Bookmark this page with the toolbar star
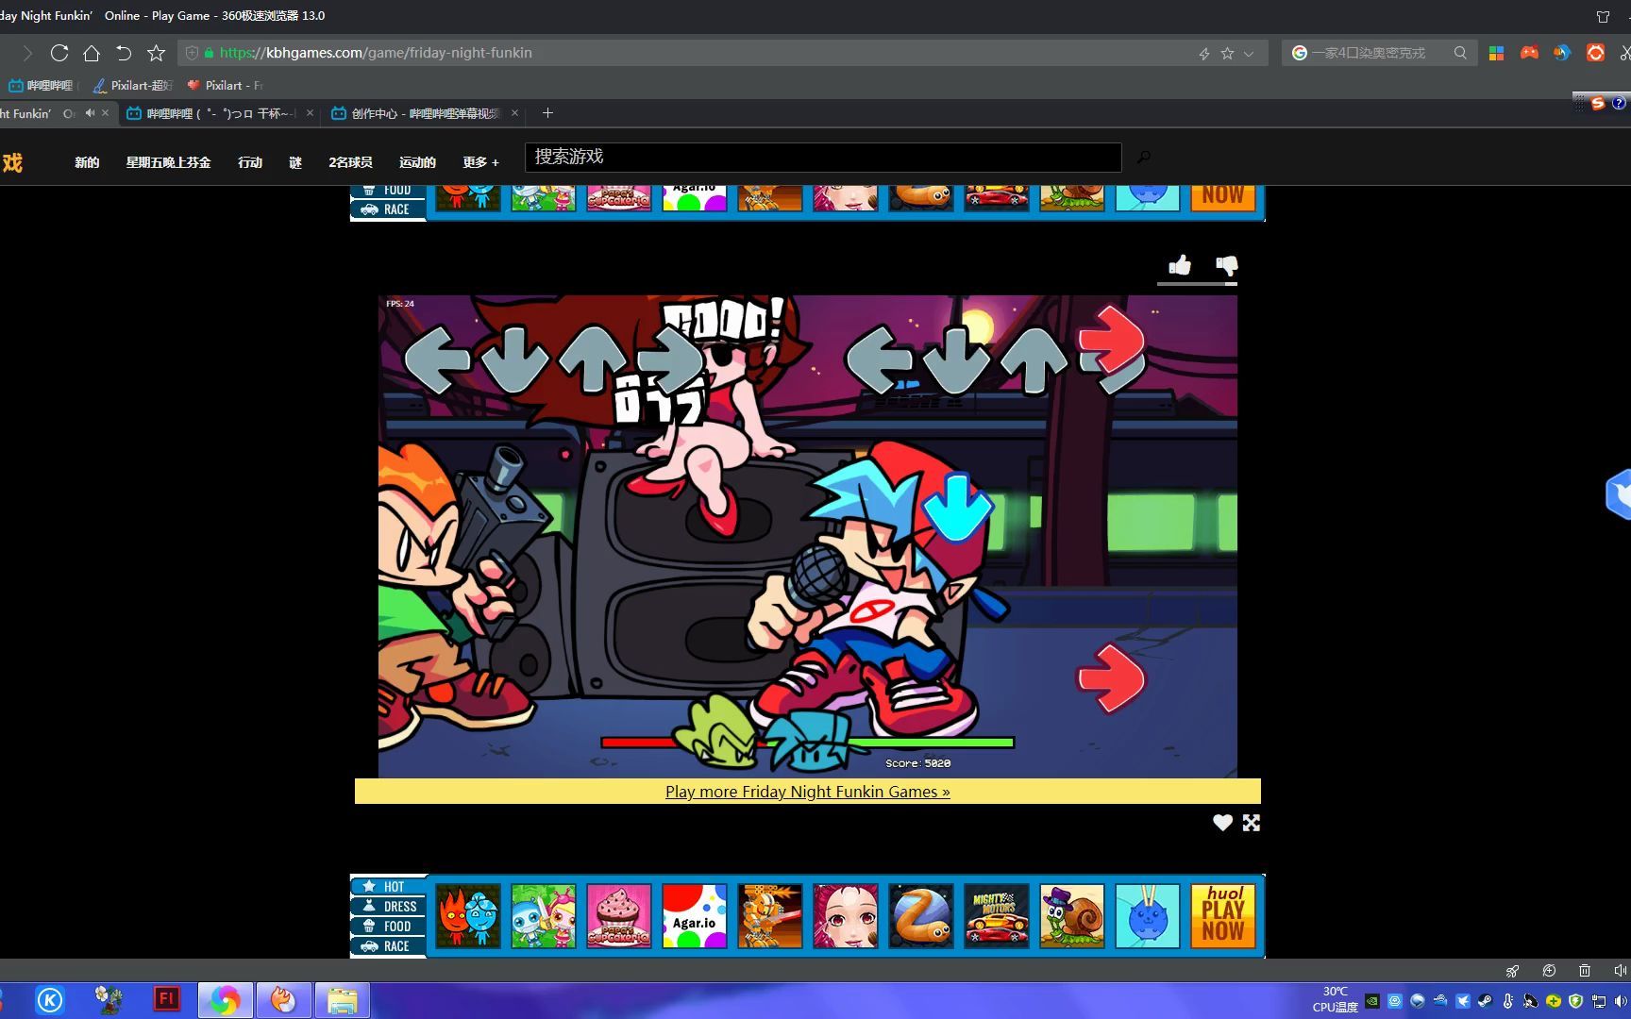The height and width of the screenshot is (1019, 1631). point(157,53)
